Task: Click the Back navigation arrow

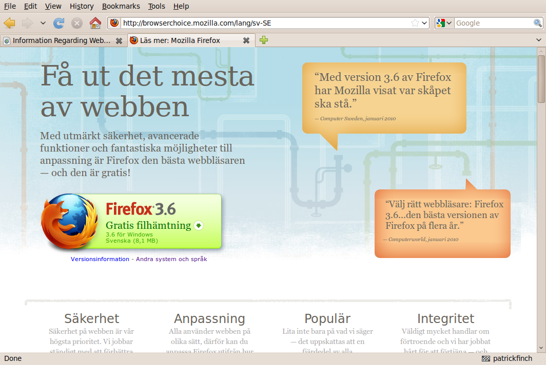Action: click(9, 23)
